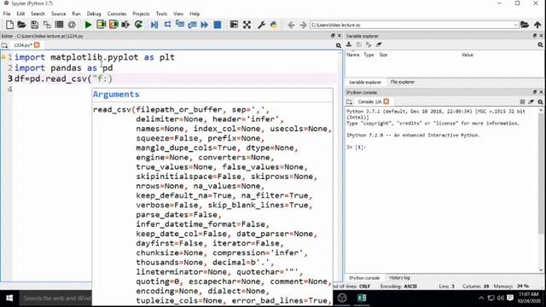
Task: Close the 1234.py editor tab
Action: pos(37,45)
